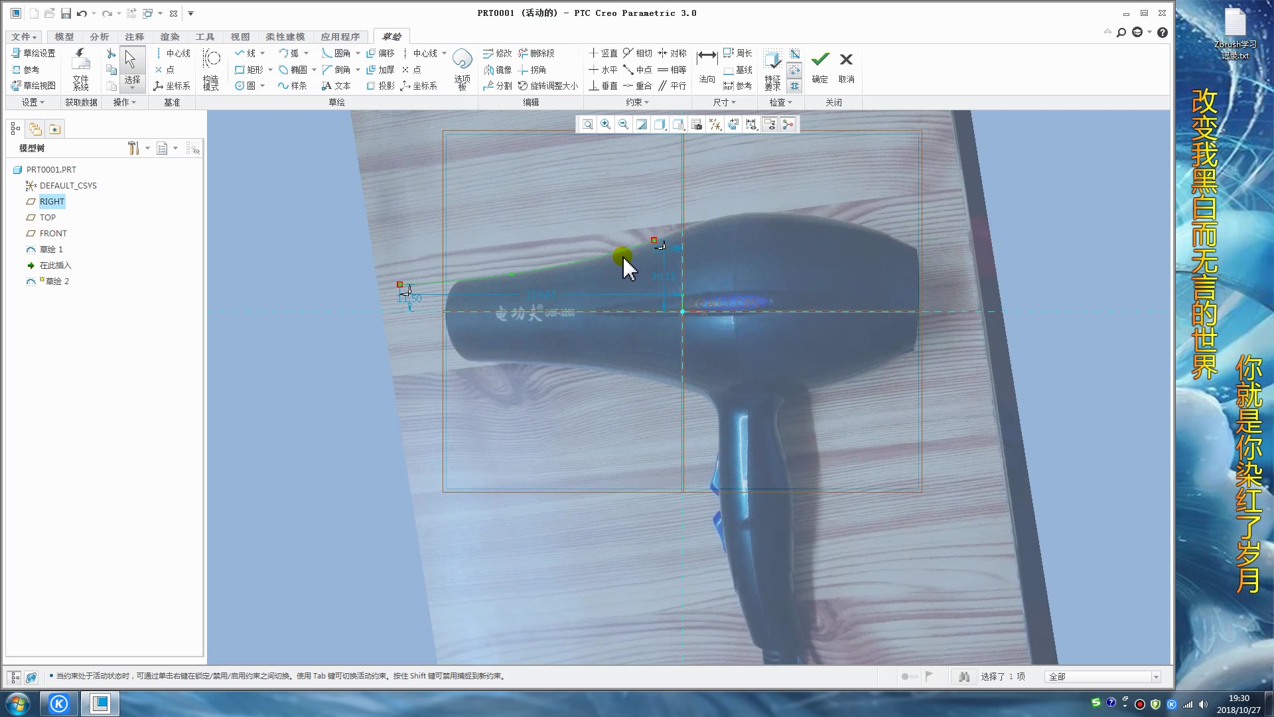Click the Refit view icon
The height and width of the screenshot is (717, 1274).
pyautogui.click(x=588, y=125)
